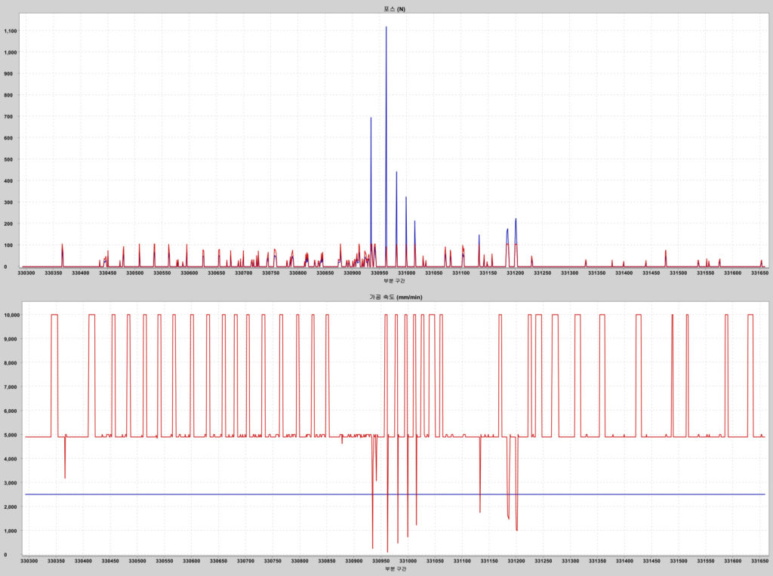Click the 5,000 speed axis value
This screenshot has width=773, height=576.
(x=11, y=435)
